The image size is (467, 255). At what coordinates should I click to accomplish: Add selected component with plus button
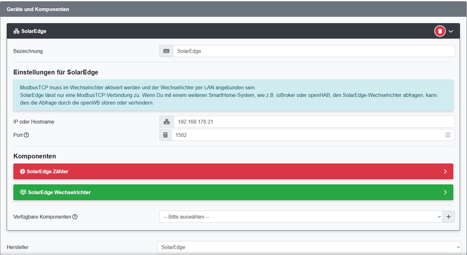click(449, 217)
